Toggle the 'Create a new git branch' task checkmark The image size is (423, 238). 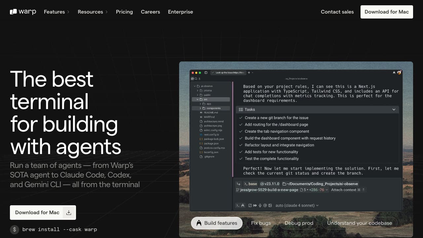click(241, 118)
